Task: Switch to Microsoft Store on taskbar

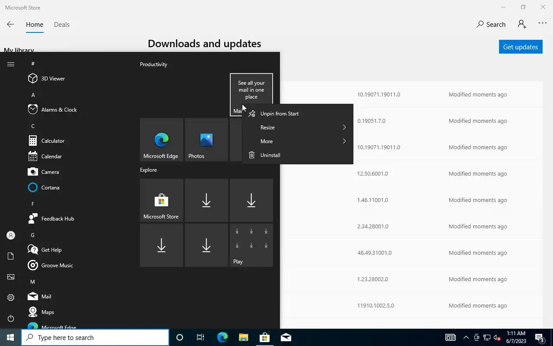Action: 264,337
